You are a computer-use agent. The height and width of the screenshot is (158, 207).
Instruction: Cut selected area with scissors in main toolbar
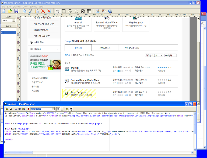pos(31,11)
